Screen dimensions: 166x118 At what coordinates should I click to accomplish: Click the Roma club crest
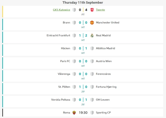[x=74, y=113]
